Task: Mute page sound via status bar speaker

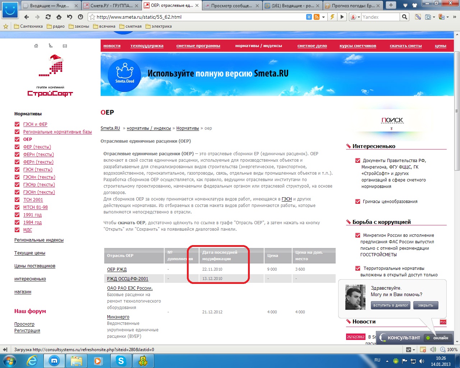Action: (x=433, y=349)
